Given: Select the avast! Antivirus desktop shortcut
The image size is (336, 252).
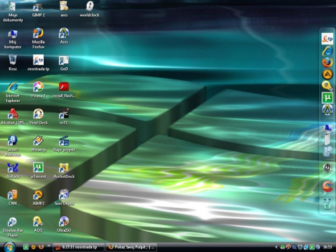Looking at the screenshot, I should pyautogui.click(x=13, y=146).
